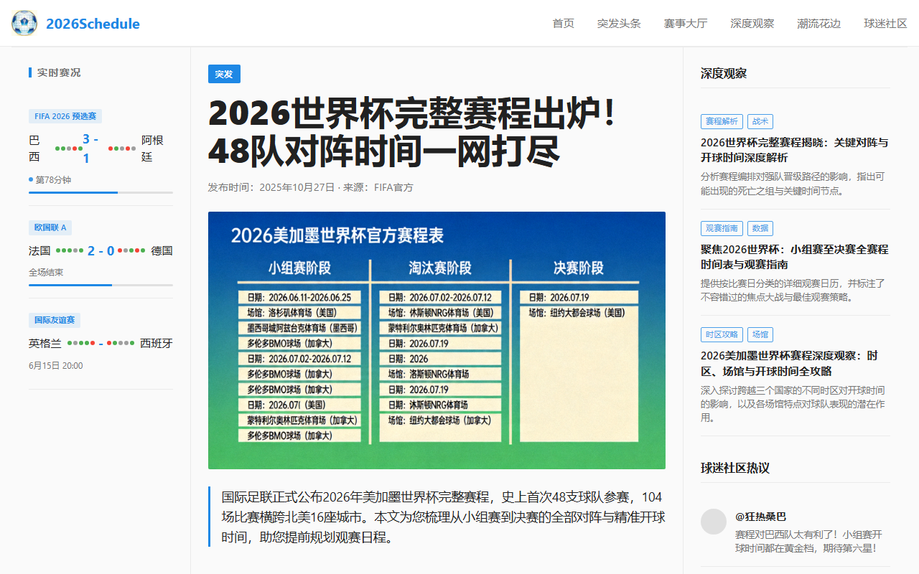Select the 英格兰 team name
The width and height of the screenshot is (919, 574).
click(45, 343)
